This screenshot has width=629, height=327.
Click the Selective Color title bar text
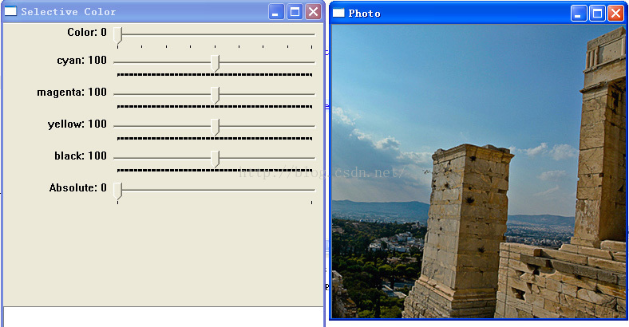tap(68, 12)
